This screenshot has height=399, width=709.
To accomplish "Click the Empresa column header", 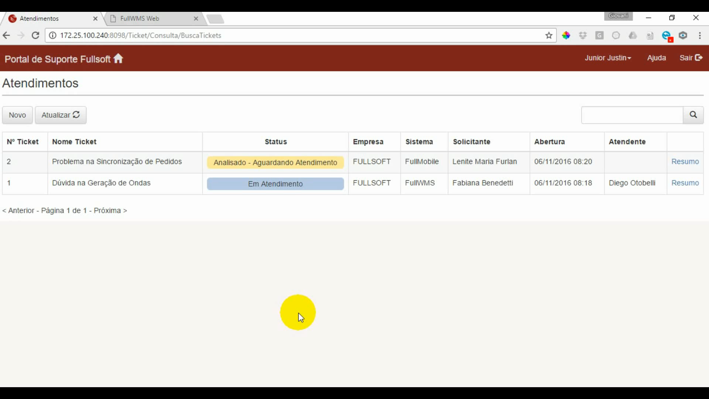I will click(368, 142).
